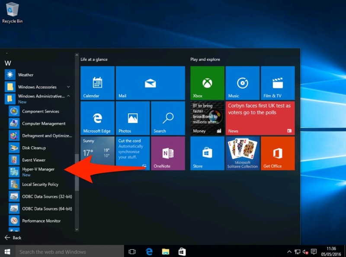Click the Windows Start button
346x257 pixels.
7,251
